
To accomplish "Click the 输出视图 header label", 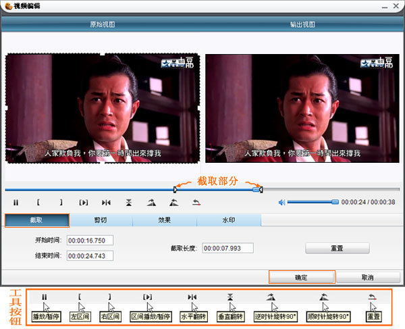I will pyautogui.click(x=302, y=24).
